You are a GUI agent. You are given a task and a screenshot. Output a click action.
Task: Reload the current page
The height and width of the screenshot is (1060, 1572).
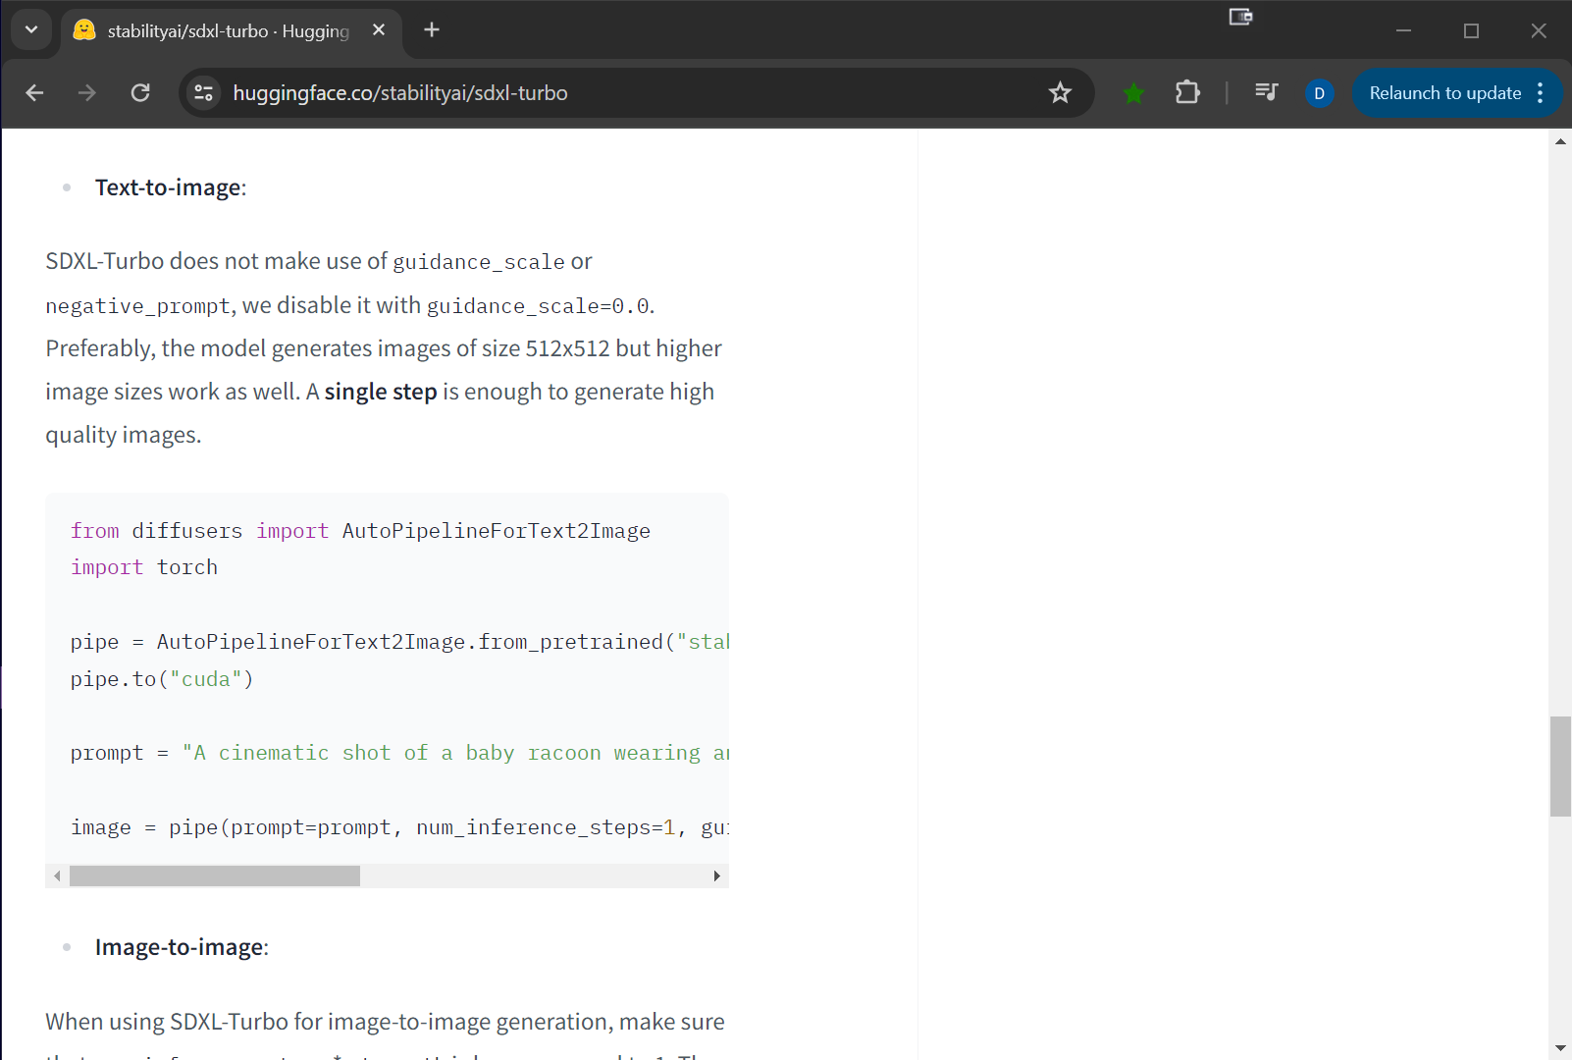pyautogui.click(x=140, y=92)
